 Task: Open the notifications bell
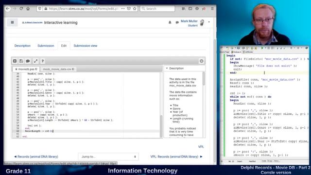click(170, 22)
